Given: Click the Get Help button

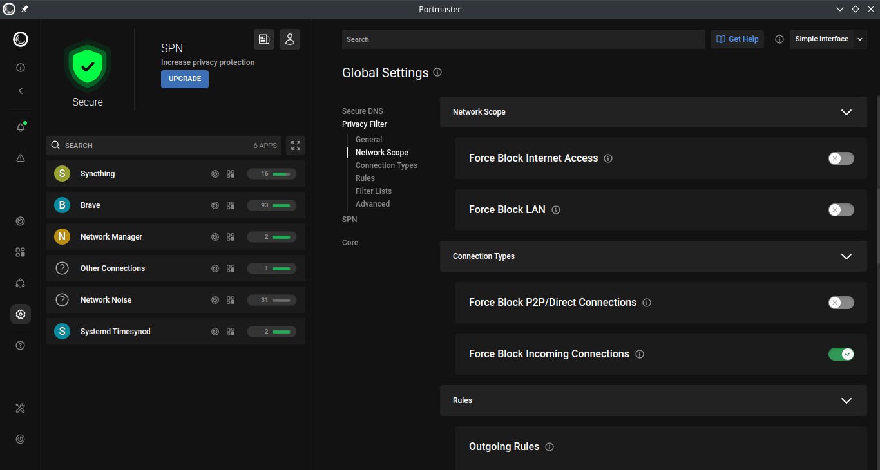Looking at the screenshot, I should tap(738, 39).
